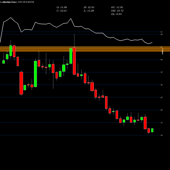The height and width of the screenshot is (170, 170).
Task: Click the tallest red candle with long upper wick
Action: pos(74,61)
